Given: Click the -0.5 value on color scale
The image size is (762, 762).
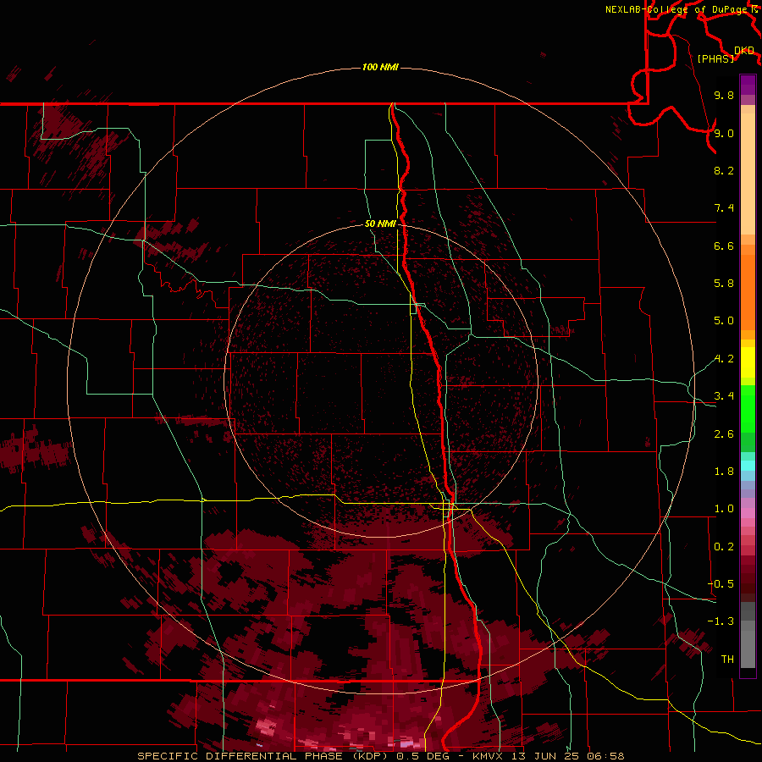Looking at the screenshot, I should click(x=721, y=584).
